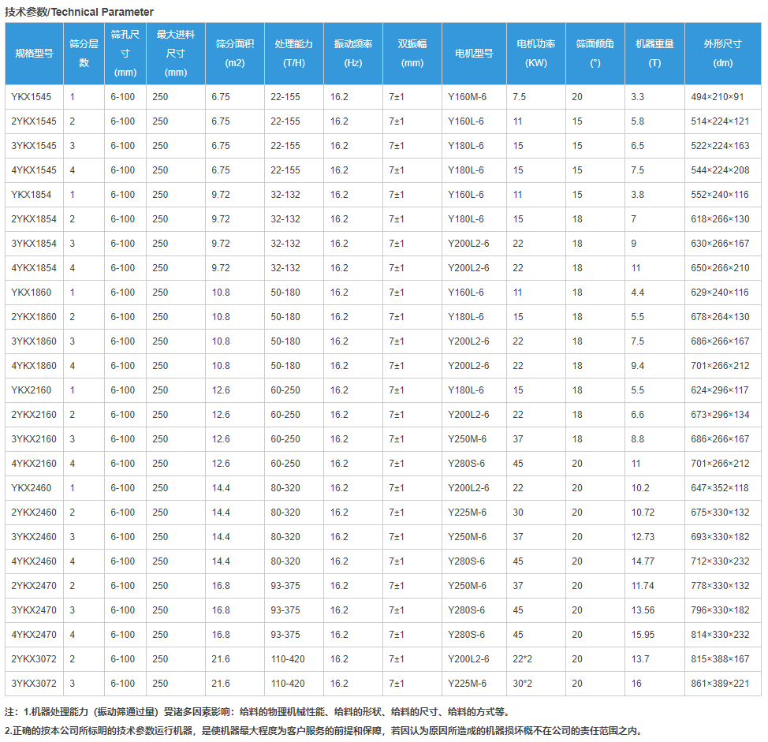
Task: Click the 规格型号 column header
Action: point(34,54)
